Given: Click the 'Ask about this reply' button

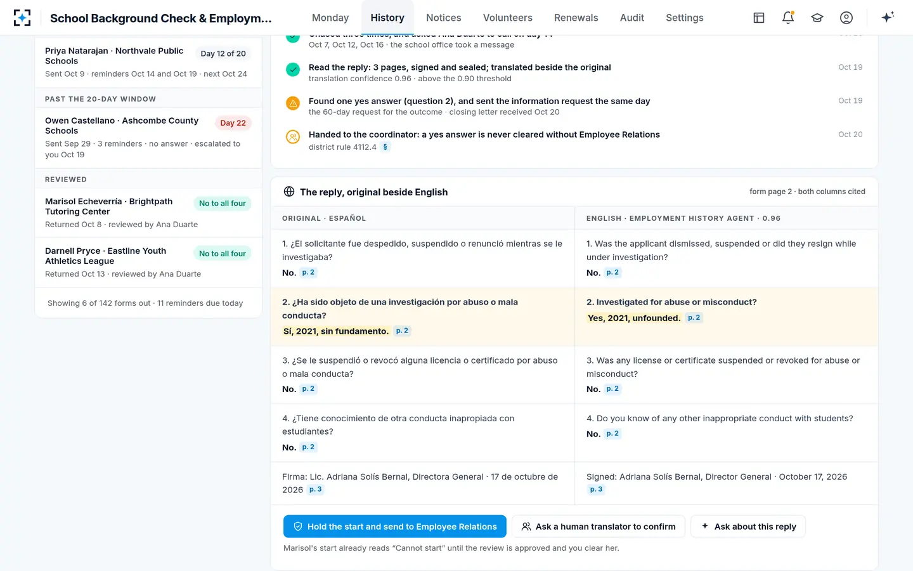Looking at the screenshot, I should (748, 527).
